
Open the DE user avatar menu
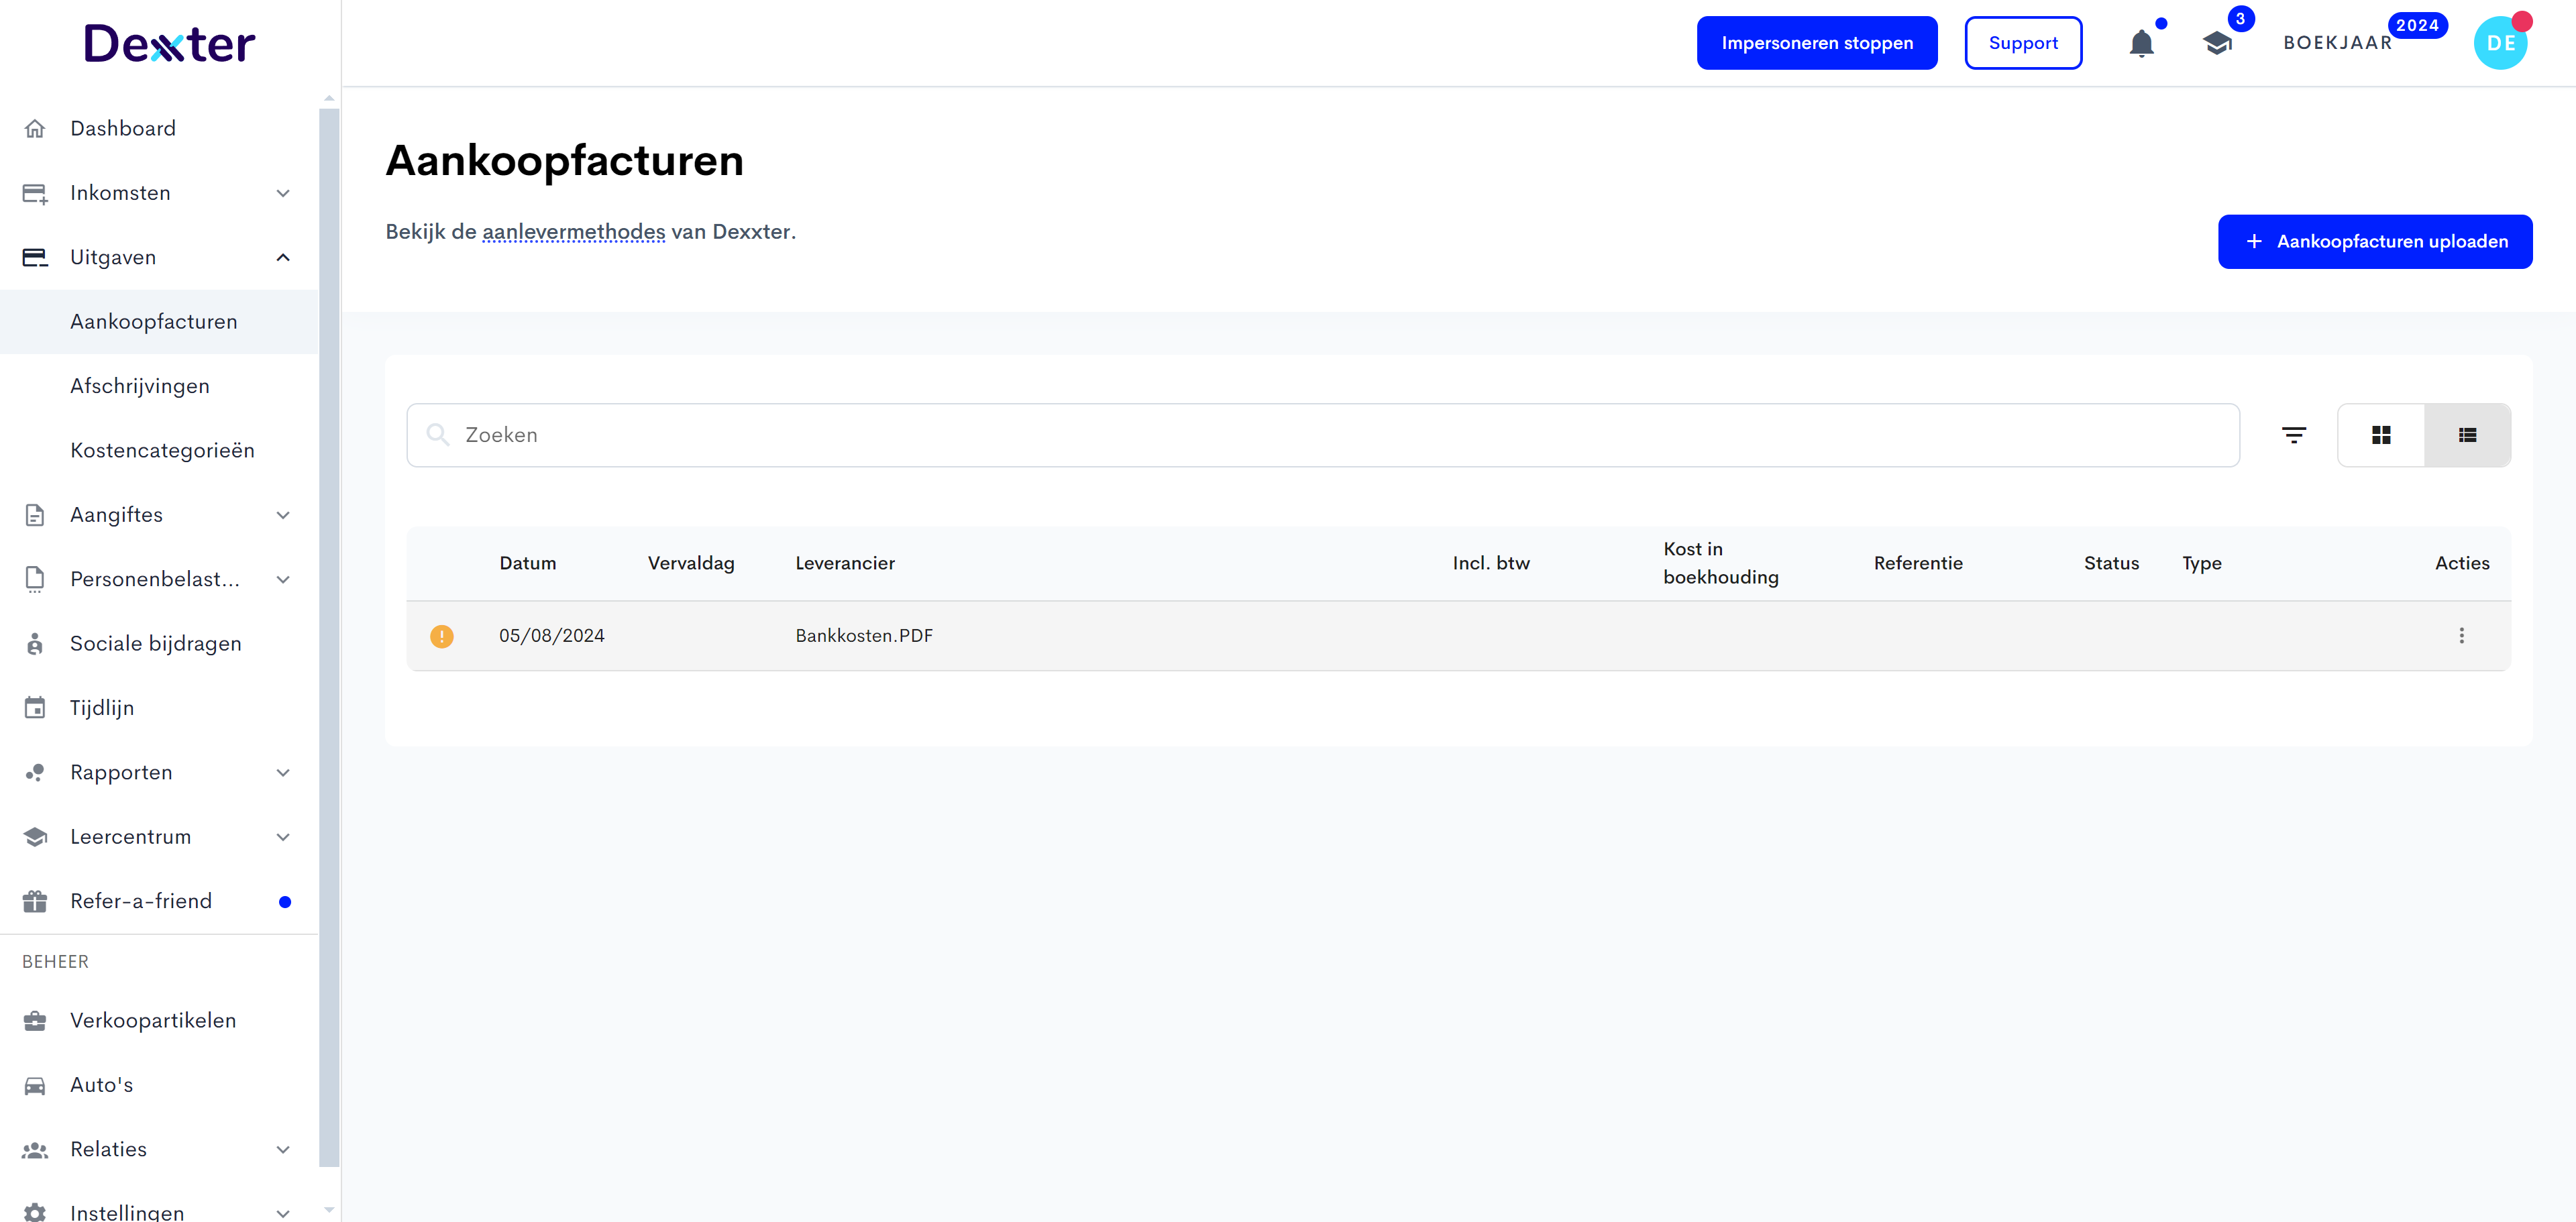pyautogui.click(x=2500, y=43)
